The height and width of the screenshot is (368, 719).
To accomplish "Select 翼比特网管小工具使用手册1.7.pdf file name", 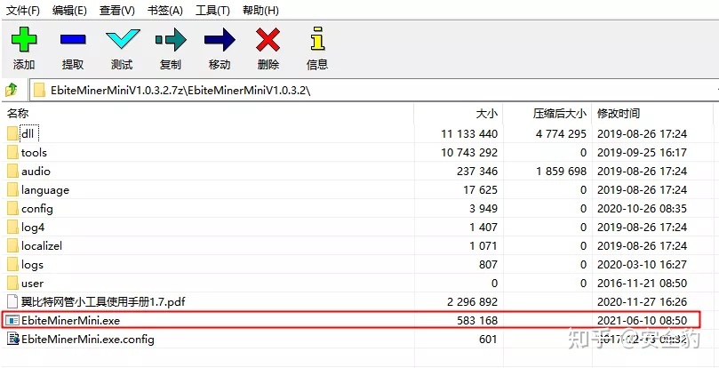I will [103, 302].
